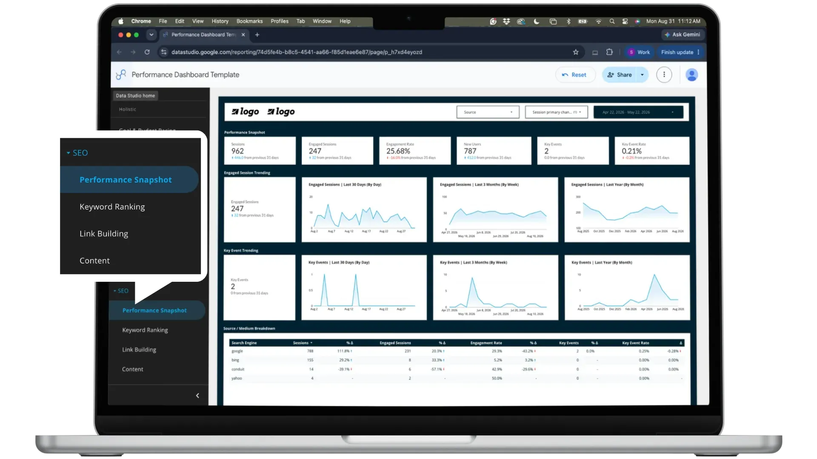The image size is (817, 459).
Task: Sort table by Sessions column header
Action: (x=303, y=343)
